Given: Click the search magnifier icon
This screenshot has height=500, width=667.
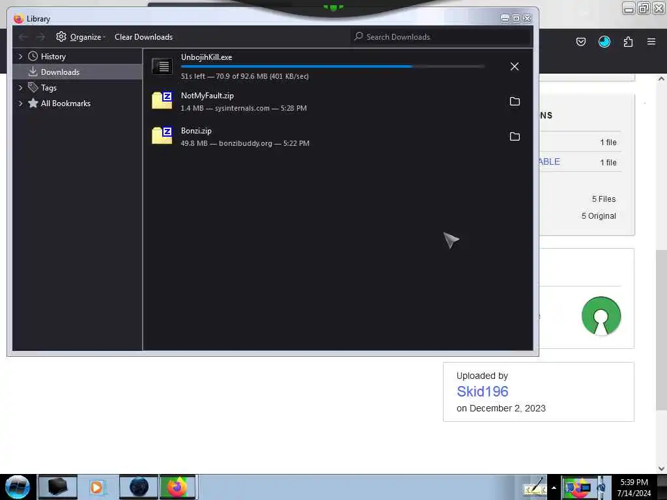Looking at the screenshot, I should [359, 36].
